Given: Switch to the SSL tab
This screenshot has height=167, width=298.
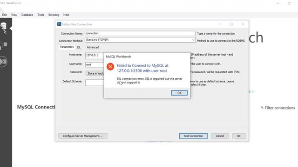Looking at the screenshot, I should [79, 47].
